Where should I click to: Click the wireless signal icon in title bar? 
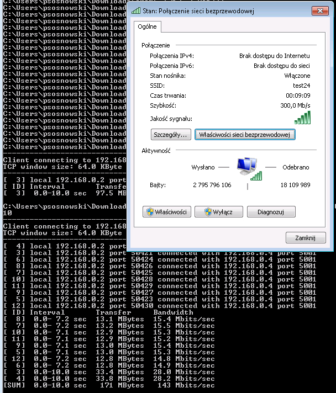pos(136,11)
